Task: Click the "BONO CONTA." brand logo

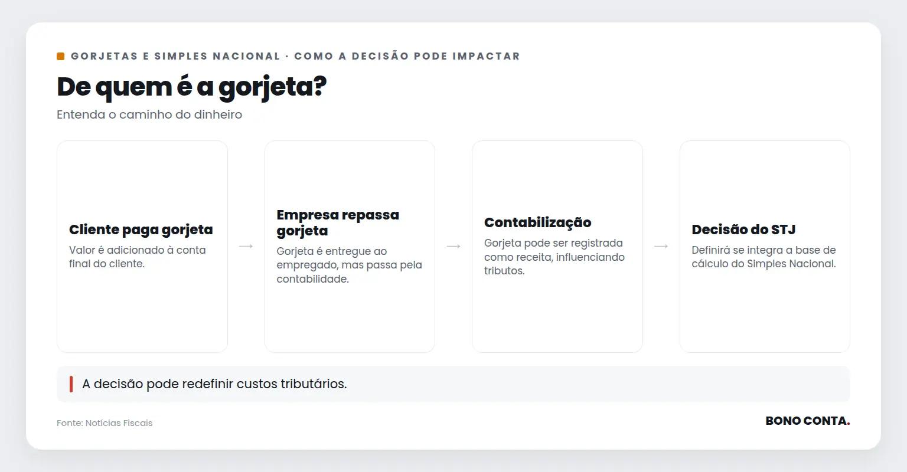Action: [x=808, y=421]
